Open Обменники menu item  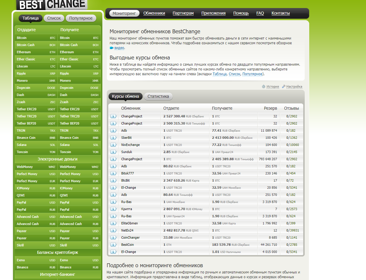pyautogui.click(x=154, y=13)
